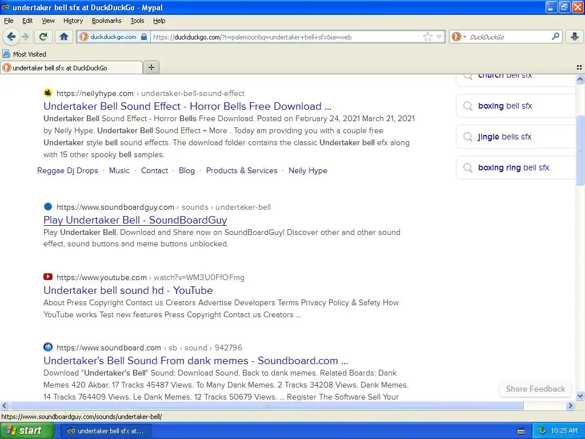The width and height of the screenshot is (585, 439).
Task: Select the undertaker bell sfx tab
Action: pos(71,67)
